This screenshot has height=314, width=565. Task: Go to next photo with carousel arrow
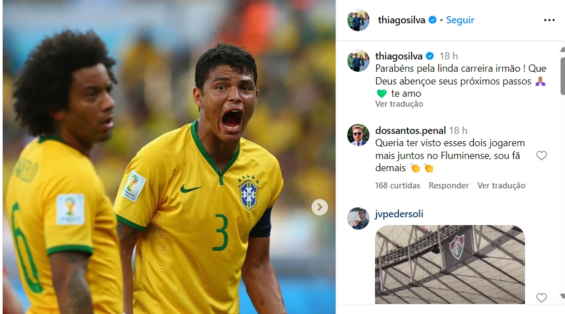319,207
